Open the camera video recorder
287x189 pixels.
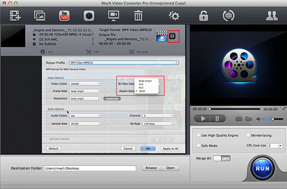click(x=89, y=16)
